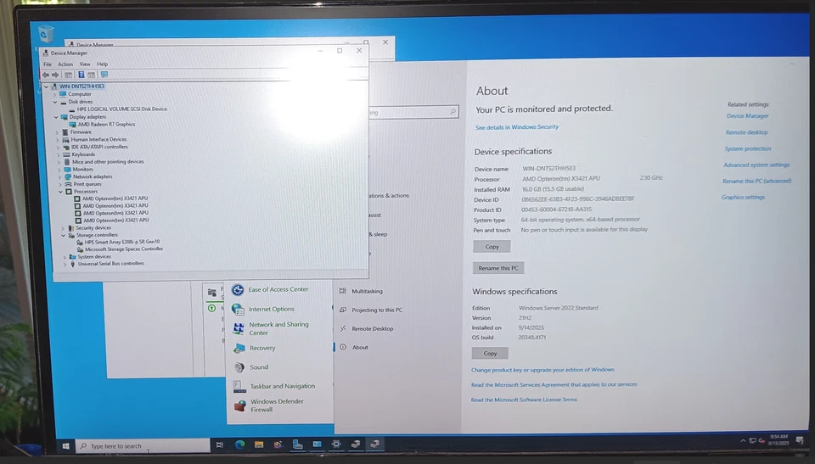
Task: Open Sound in Control Panel
Action: click(x=250, y=367)
